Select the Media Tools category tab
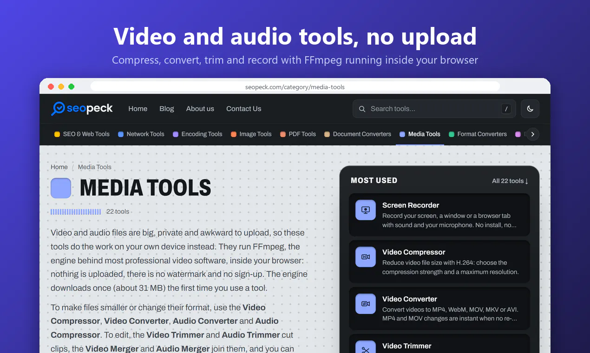 [420, 134]
